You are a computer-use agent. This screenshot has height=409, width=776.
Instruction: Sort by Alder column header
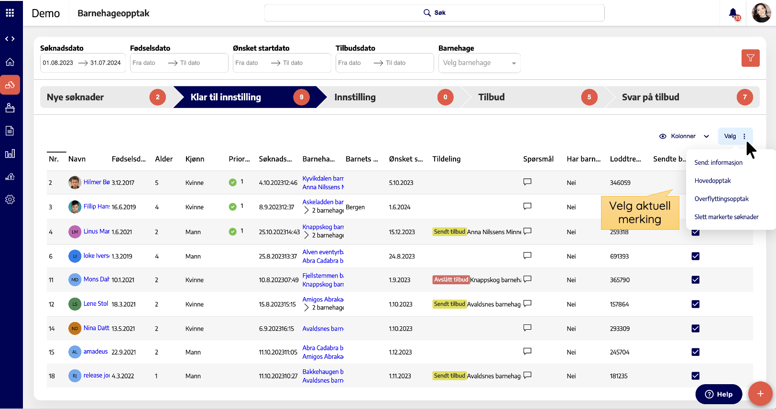coord(164,159)
